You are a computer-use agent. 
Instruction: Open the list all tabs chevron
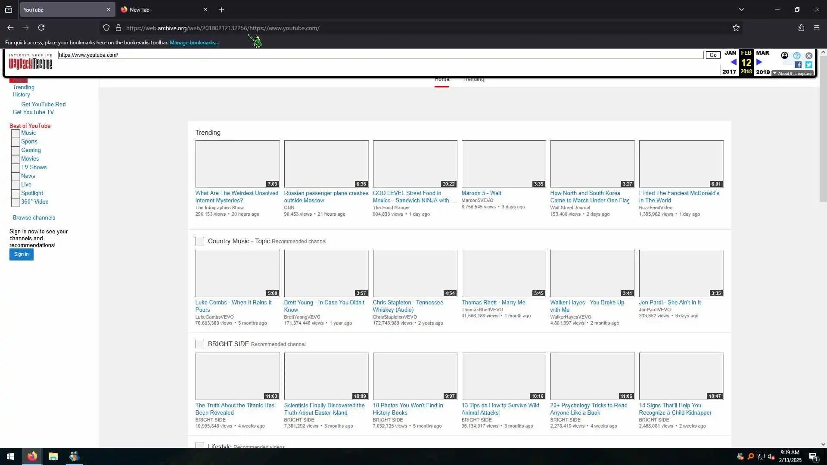tap(741, 9)
